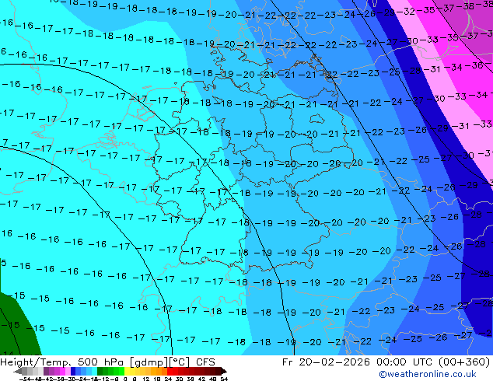Select the dark blue swatch in temperature legend
Image resolution: width=493 pixels, height=381 pixels.
click(73, 371)
